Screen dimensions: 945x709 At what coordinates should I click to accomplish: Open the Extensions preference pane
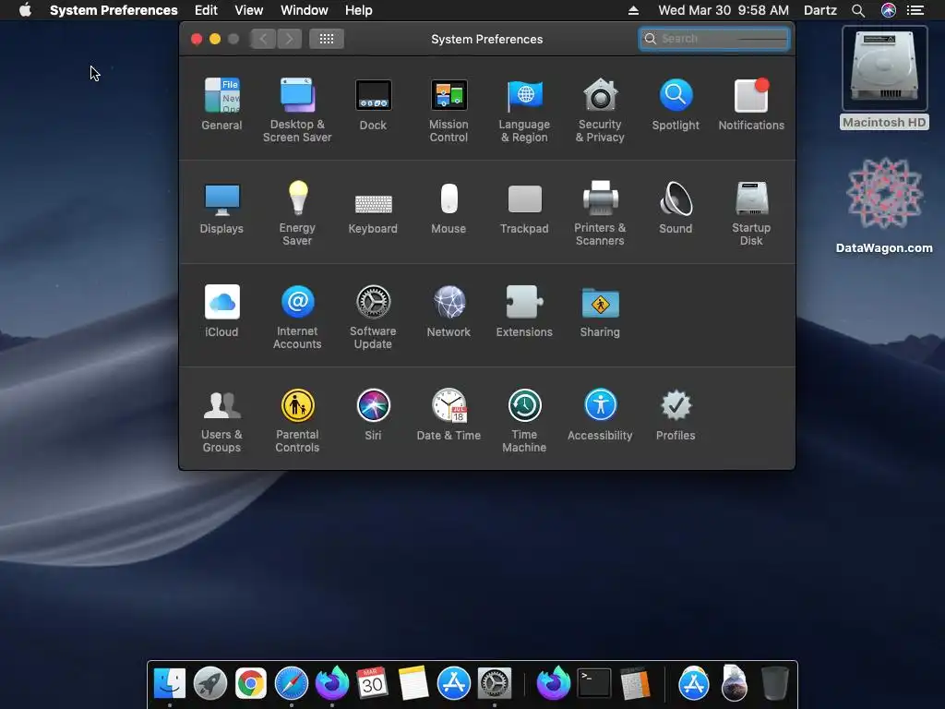coord(524,310)
